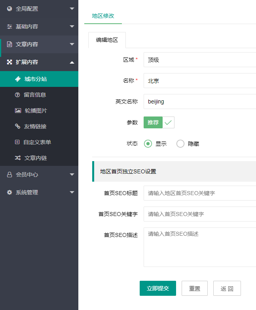Open the 编辑地区 tab

(x=107, y=40)
